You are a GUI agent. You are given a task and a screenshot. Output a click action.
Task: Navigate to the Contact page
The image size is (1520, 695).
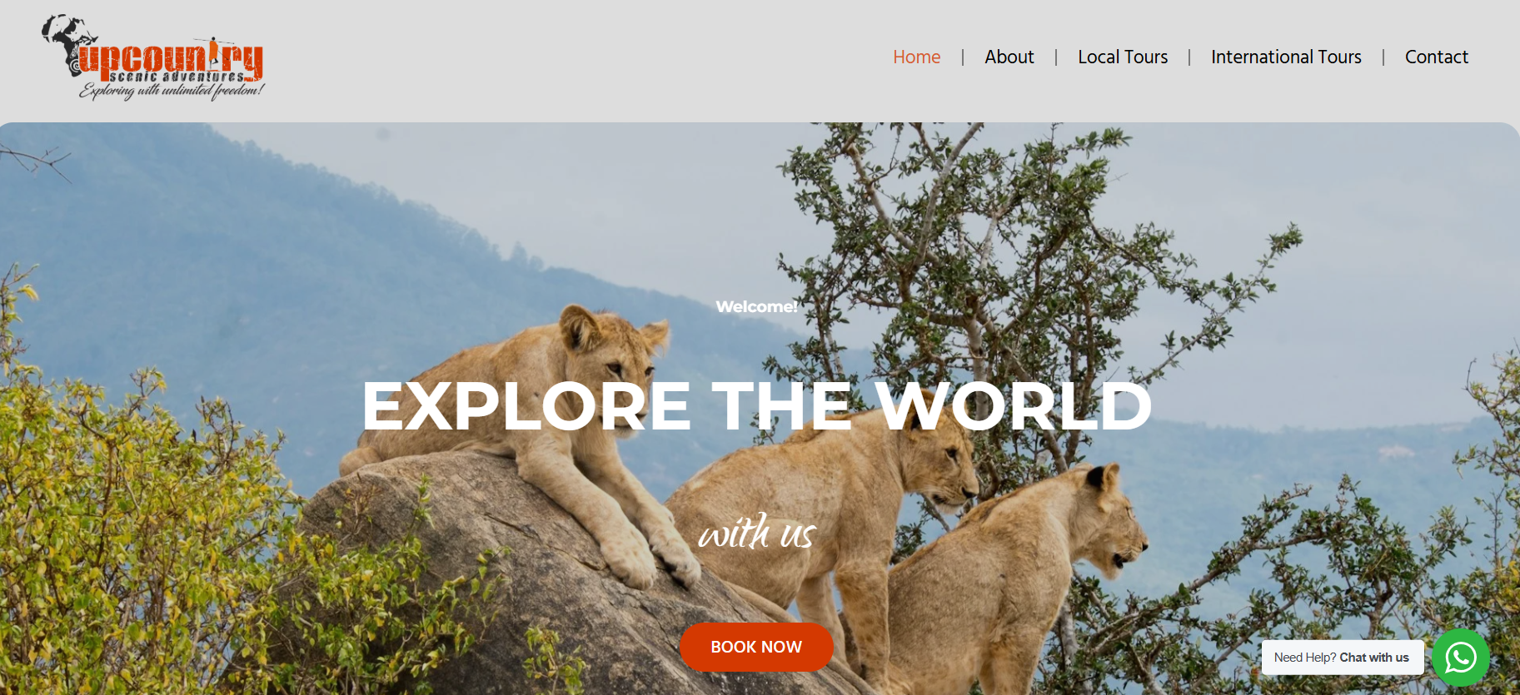point(1436,57)
